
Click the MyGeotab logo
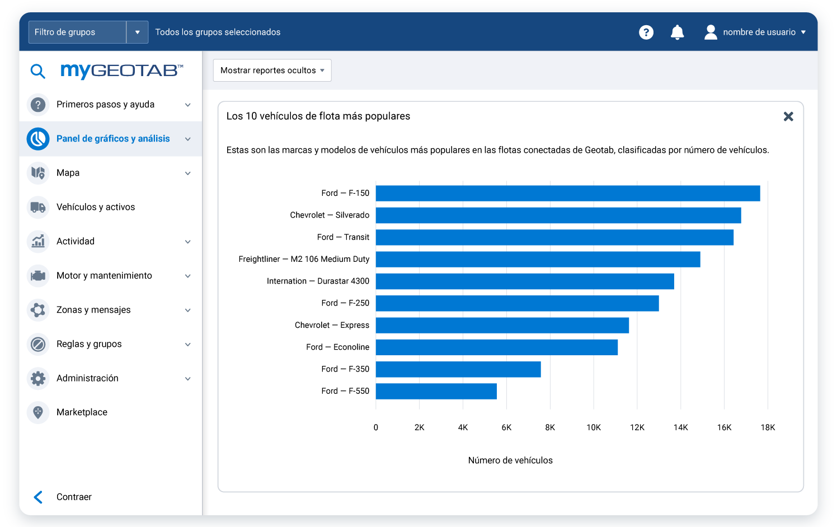pos(122,70)
